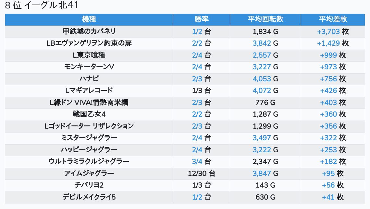Image resolution: width=370 pixels, height=209 pixels.
Task: Click the +3,703 枚 average difference value
Action: tap(333, 31)
